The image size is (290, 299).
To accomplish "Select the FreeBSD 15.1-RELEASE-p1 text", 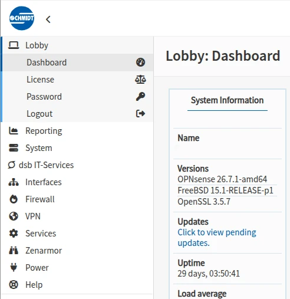I will 225,190.
